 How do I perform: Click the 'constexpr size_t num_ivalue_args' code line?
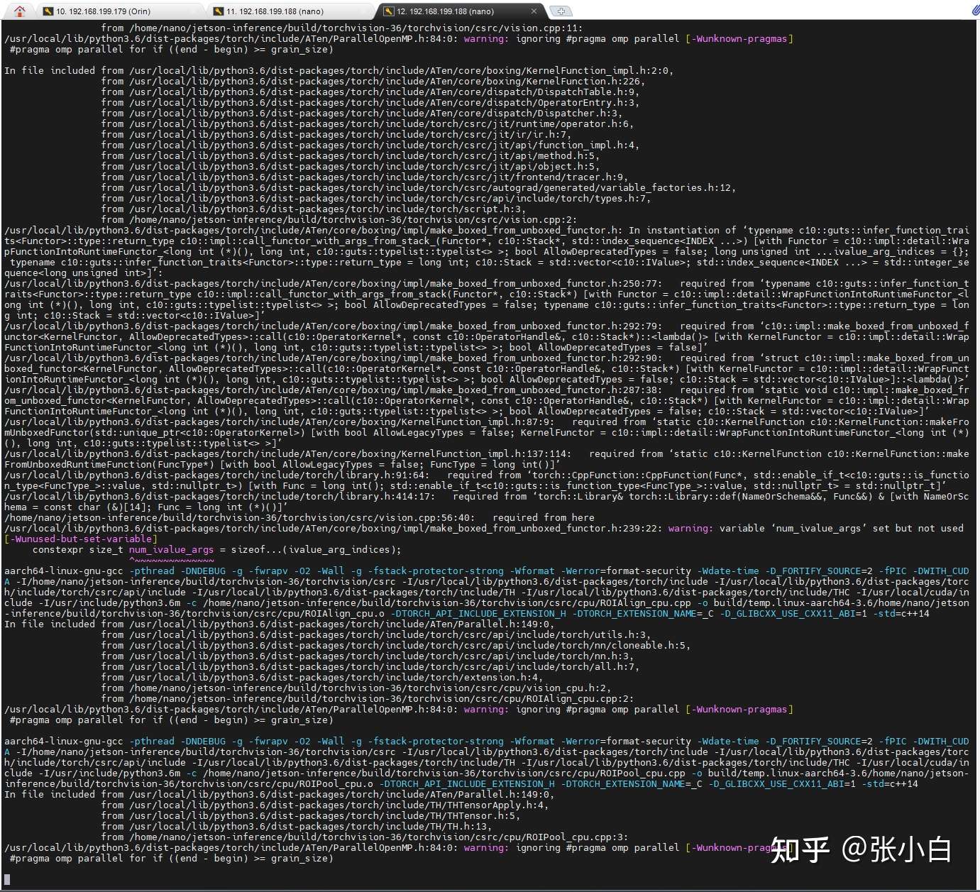[216, 550]
